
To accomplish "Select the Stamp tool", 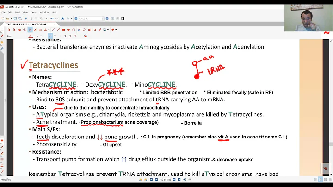I will (x=45, y=30).
